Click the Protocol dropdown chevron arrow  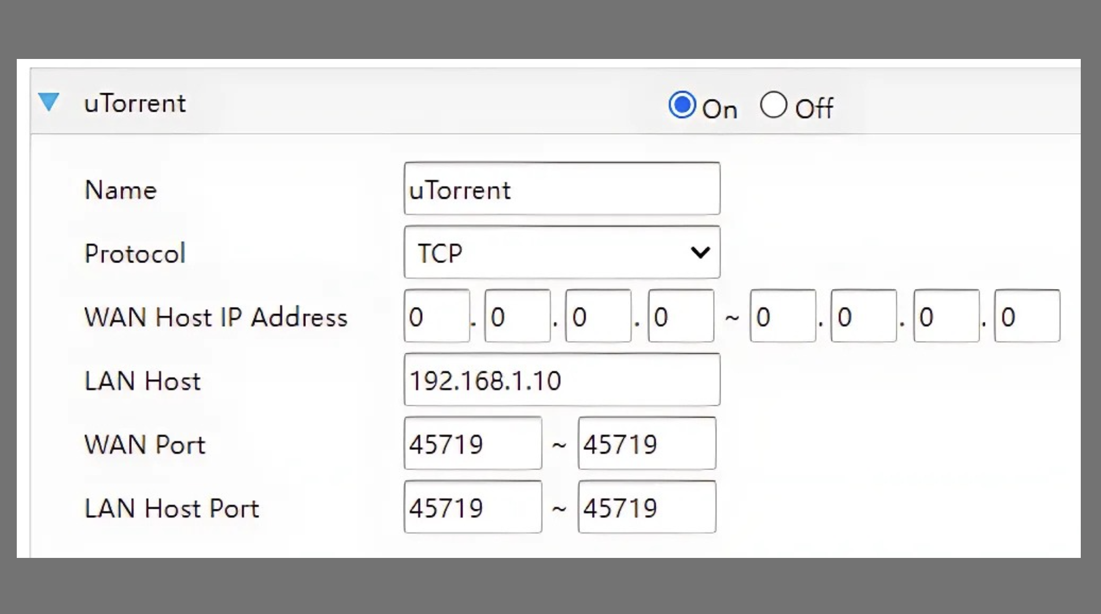click(x=701, y=252)
